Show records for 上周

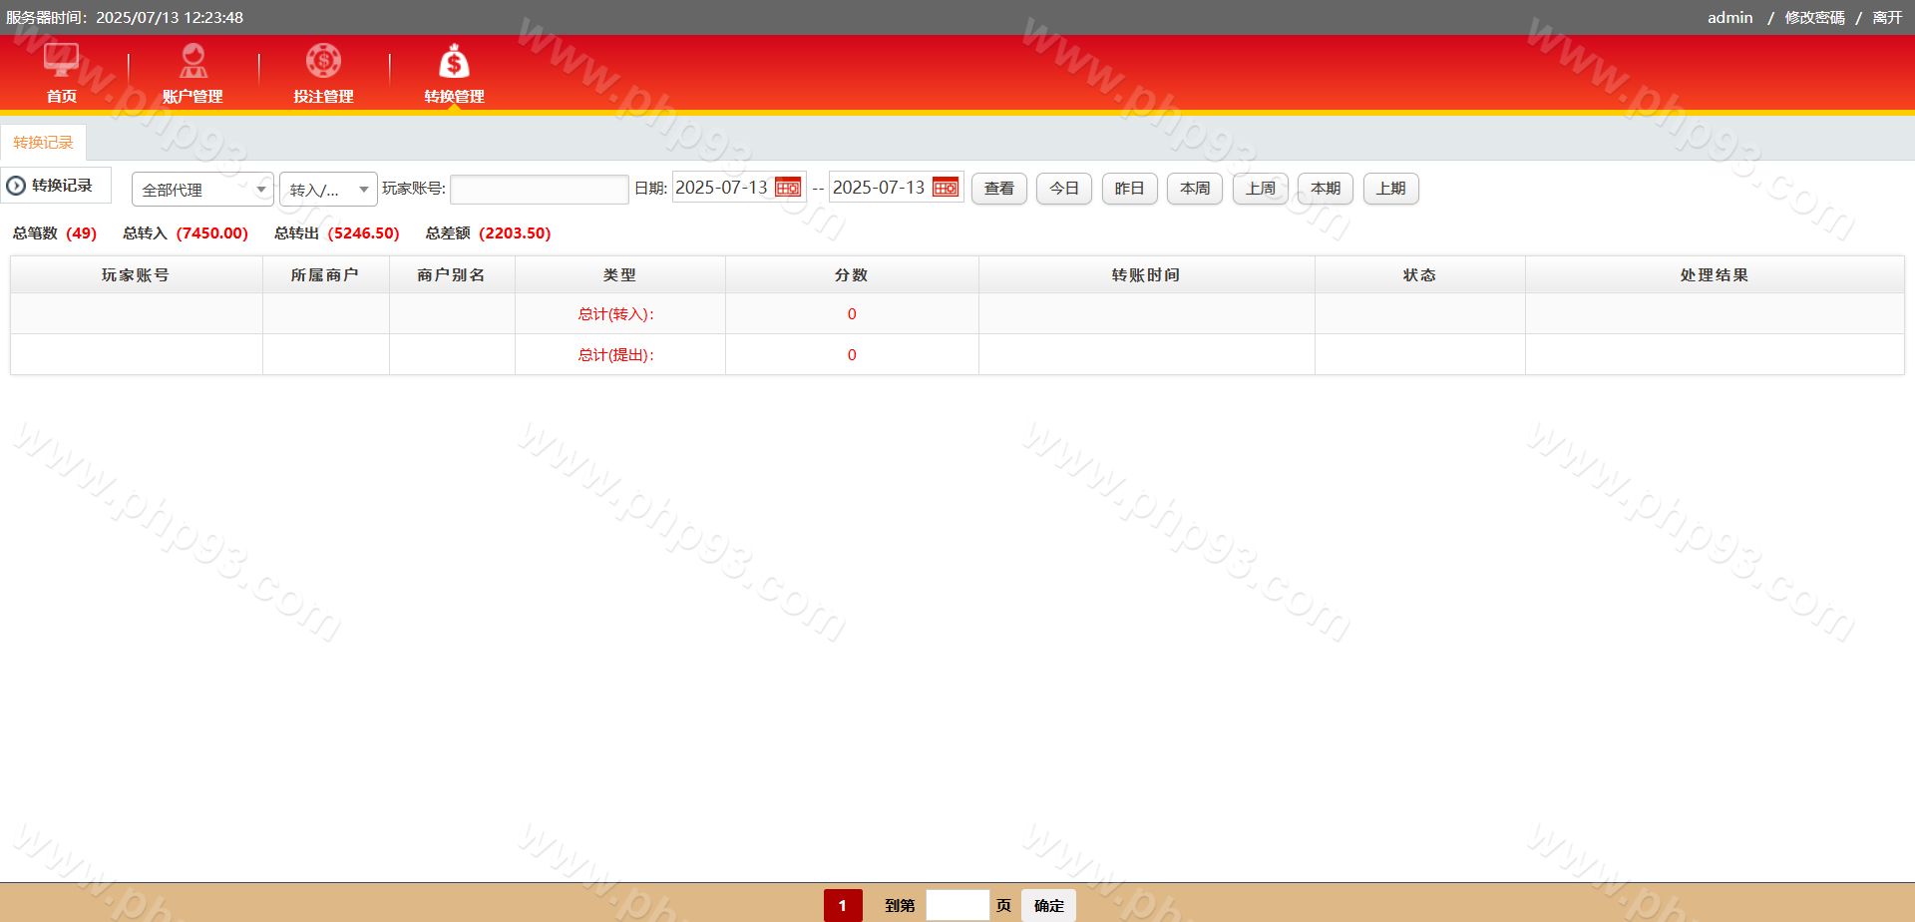coord(1260,189)
